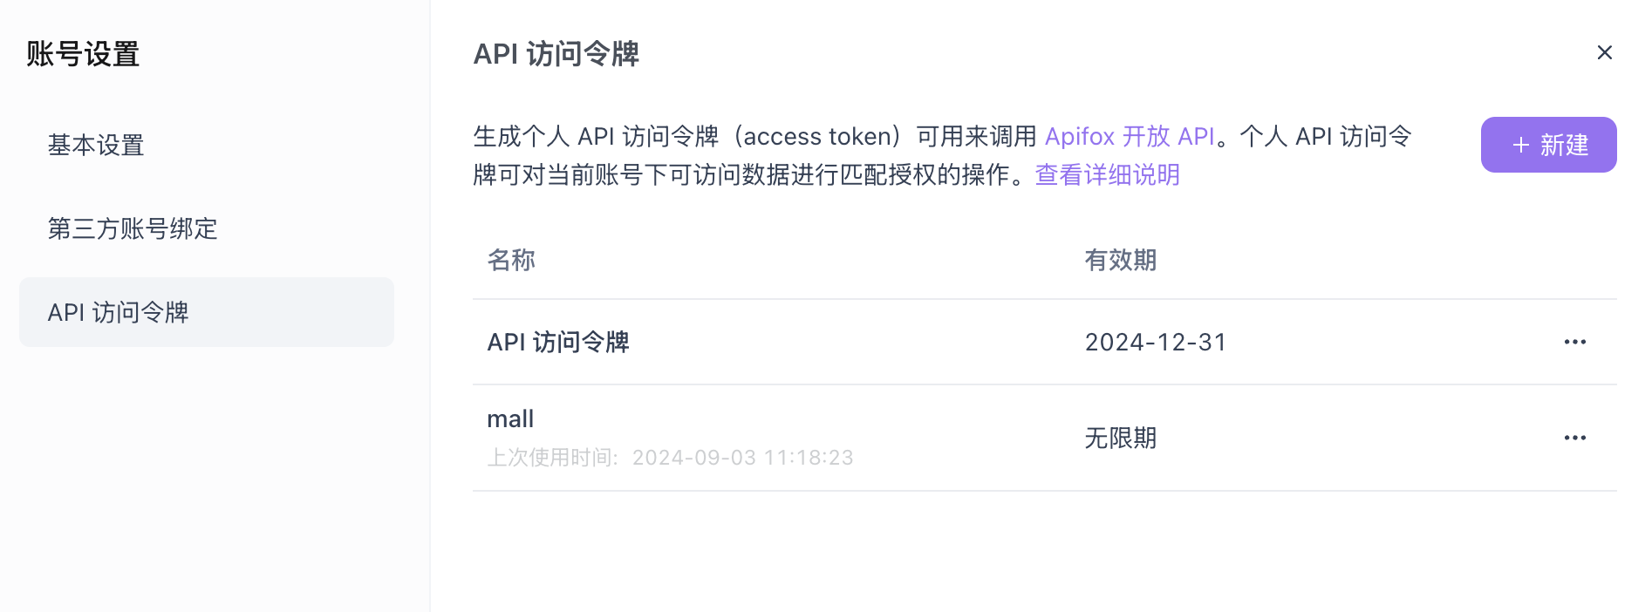This screenshot has width=1652, height=612.
Task: Click the 名称 column header
Action: coord(512,260)
